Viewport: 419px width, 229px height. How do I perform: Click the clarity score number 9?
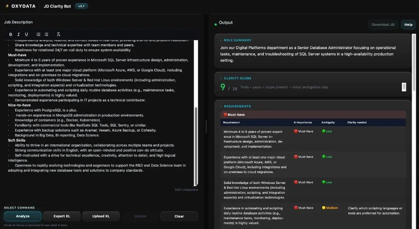coord(223,87)
